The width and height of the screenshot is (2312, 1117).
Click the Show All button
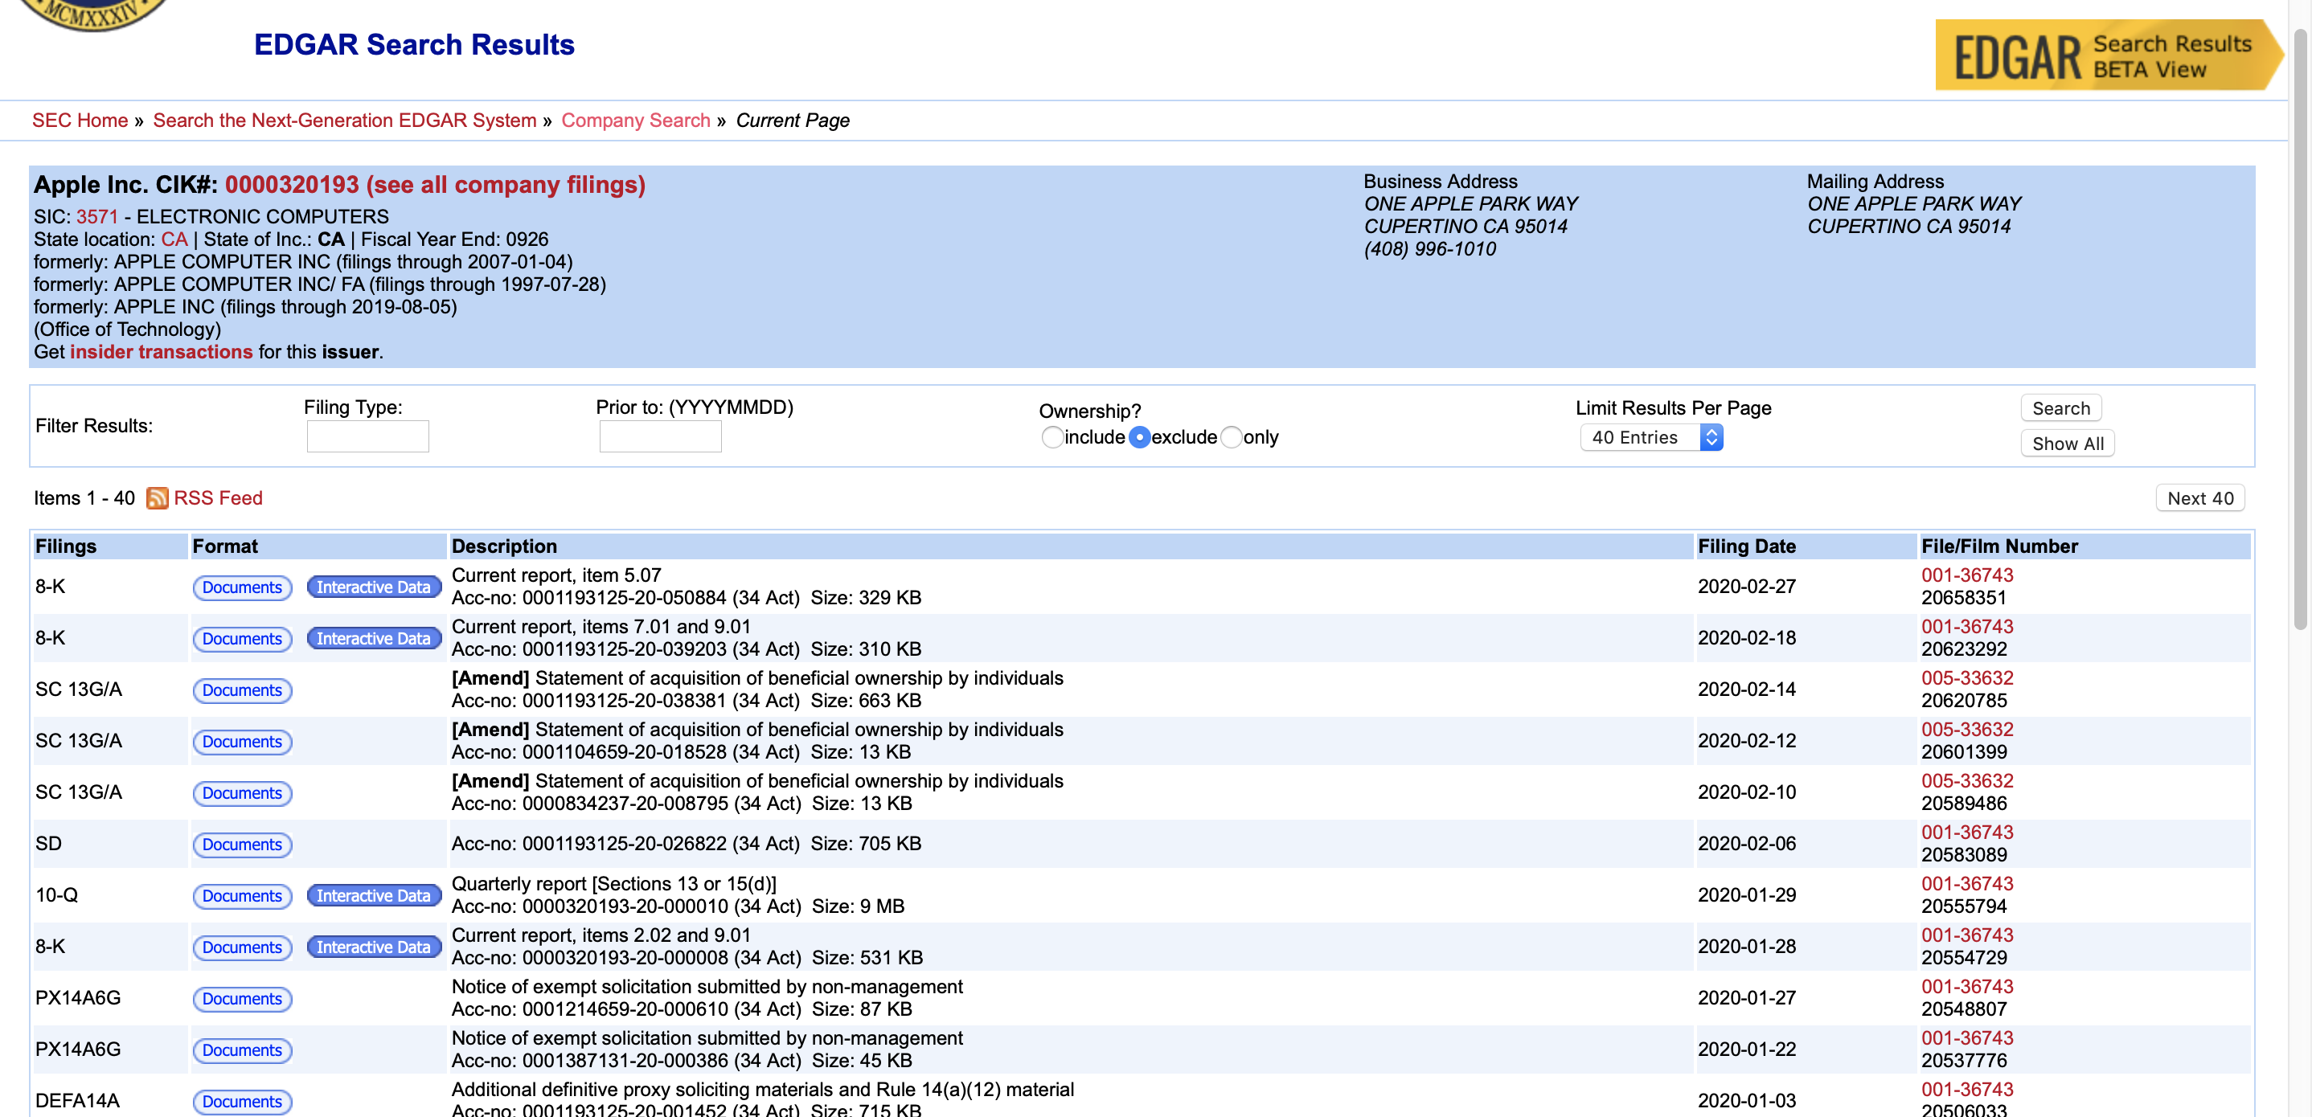tap(2067, 444)
